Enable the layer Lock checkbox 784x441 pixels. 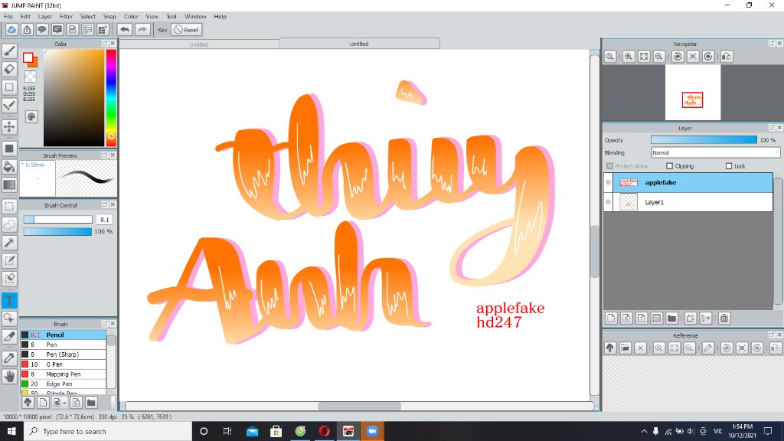(729, 166)
